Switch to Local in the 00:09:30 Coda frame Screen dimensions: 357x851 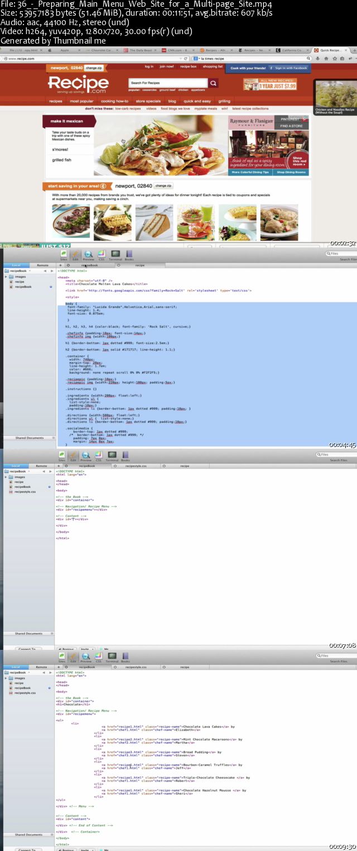[x=16, y=667]
